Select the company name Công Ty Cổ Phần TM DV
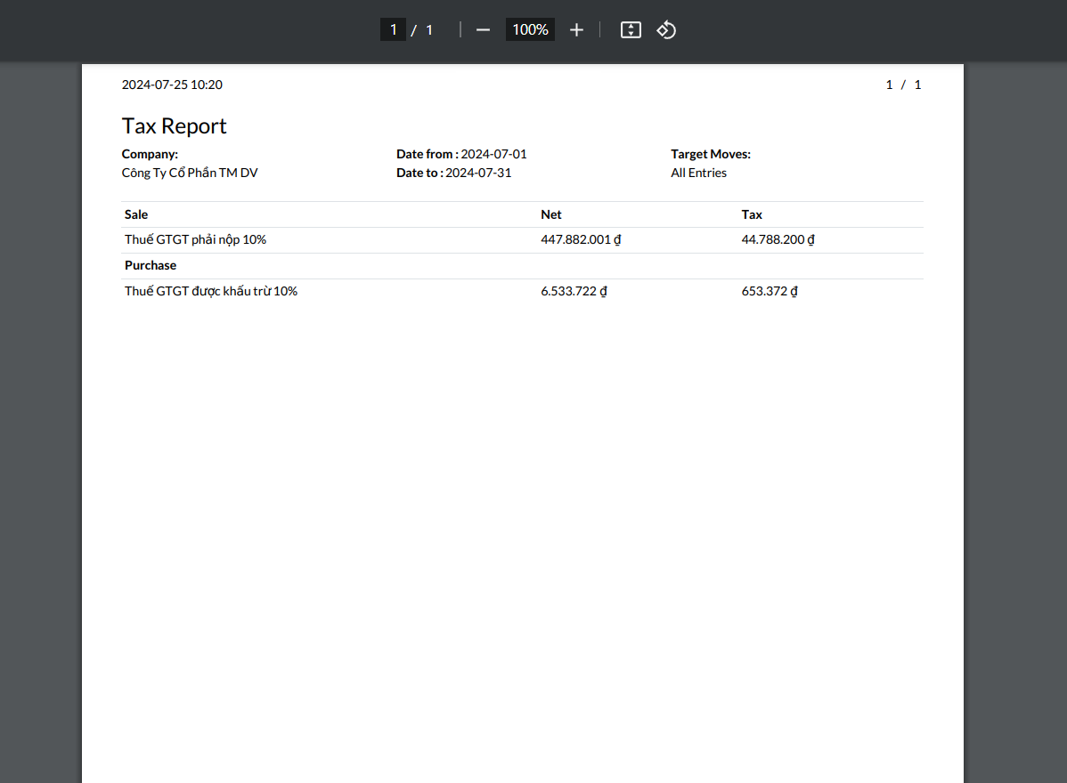 (190, 173)
